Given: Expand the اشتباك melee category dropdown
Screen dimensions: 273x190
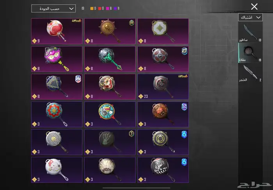Looking at the screenshot, I should coord(250,17).
